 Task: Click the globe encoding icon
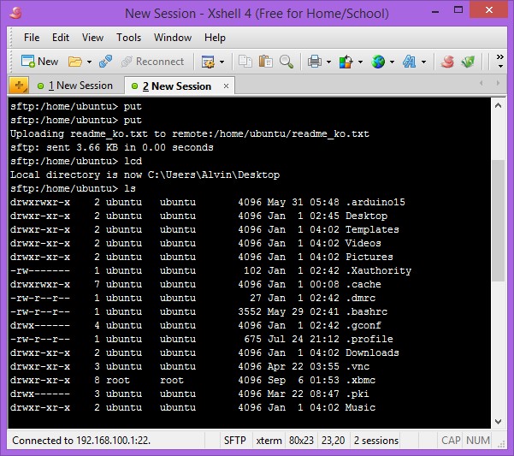click(378, 62)
